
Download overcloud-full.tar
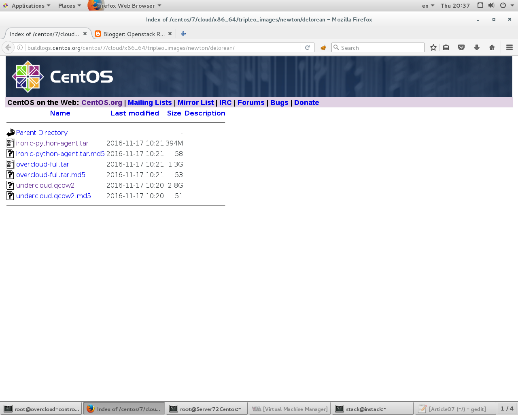click(x=42, y=164)
